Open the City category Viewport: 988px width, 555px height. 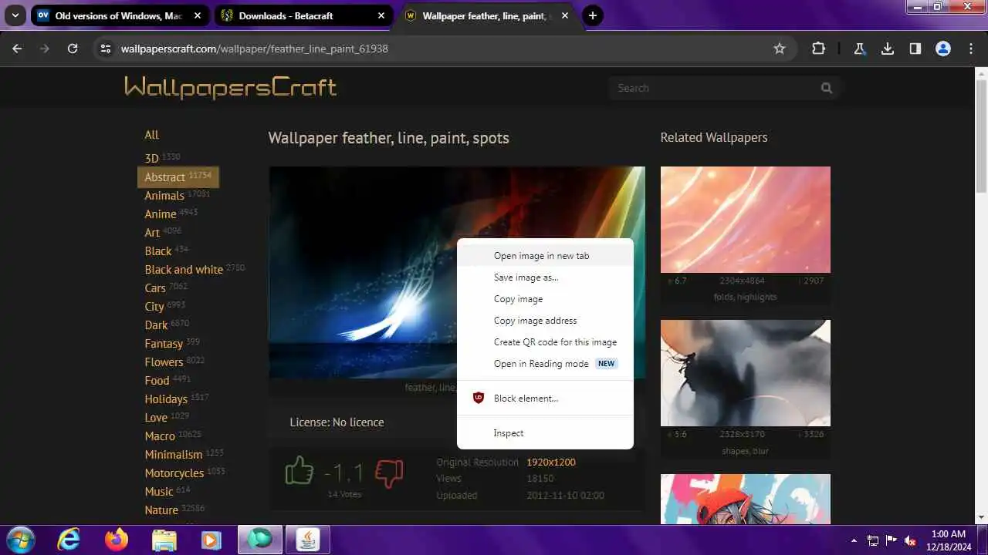pyautogui.click(x=154, y=307)
